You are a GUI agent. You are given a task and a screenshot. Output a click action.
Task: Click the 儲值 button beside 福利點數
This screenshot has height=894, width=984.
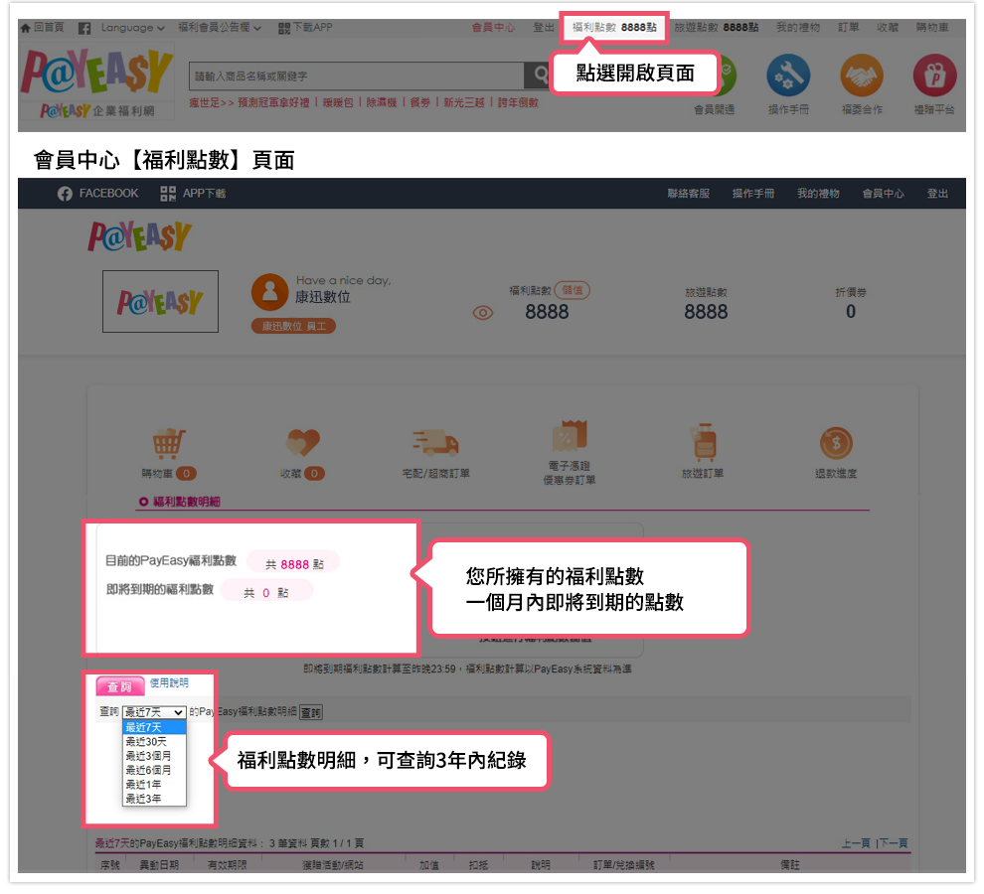pyautogui.click(x=573, y=290)
